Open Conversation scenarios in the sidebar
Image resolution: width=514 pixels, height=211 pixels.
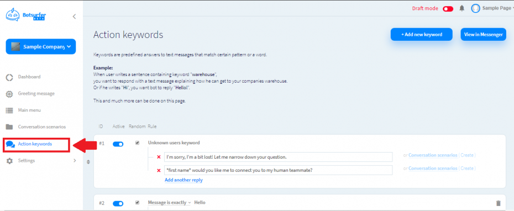(41, 127)
